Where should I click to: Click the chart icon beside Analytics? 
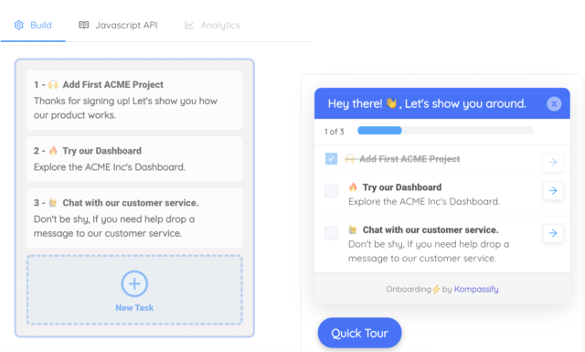click(x=189, y=26)
